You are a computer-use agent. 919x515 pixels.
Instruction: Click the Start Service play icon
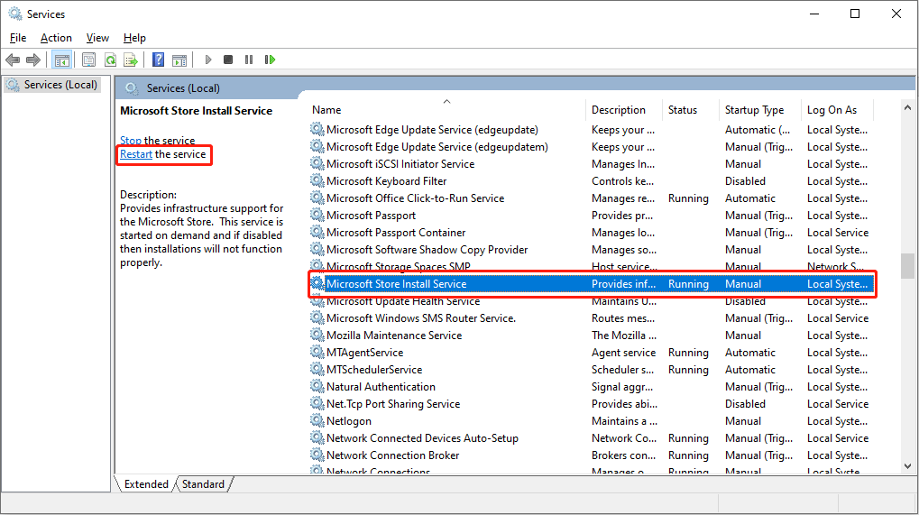point(208,60)
